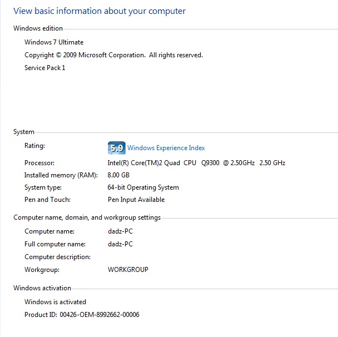Select the '64-bit Operating System' value
Image resolution: width=338 pixels, height=337 pixels.
[143, 187]
